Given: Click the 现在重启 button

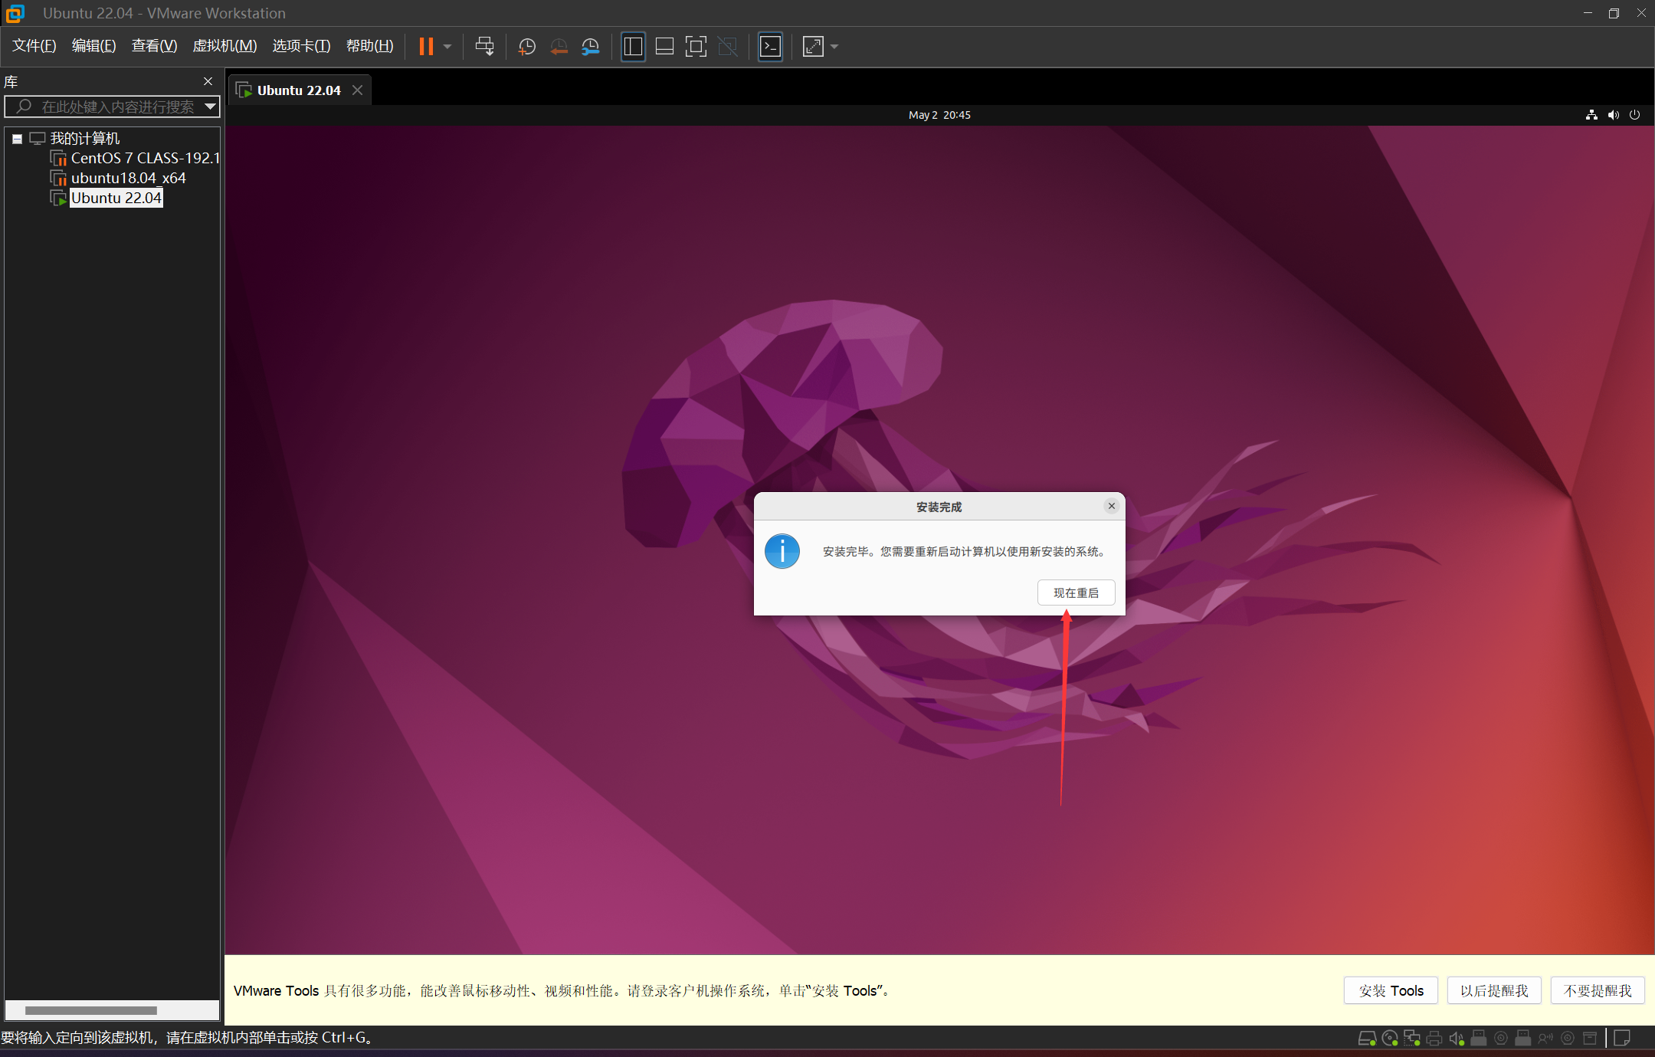Looking at the screenshot, I should pyautogui.click(x=1076, y=593).
